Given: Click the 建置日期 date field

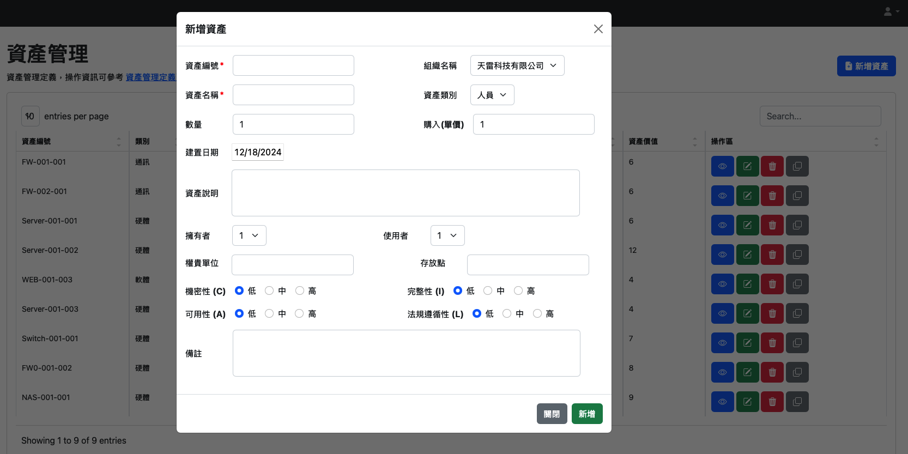Looking at the screenshot, I should pyautogui.click(x=258, y=153).
